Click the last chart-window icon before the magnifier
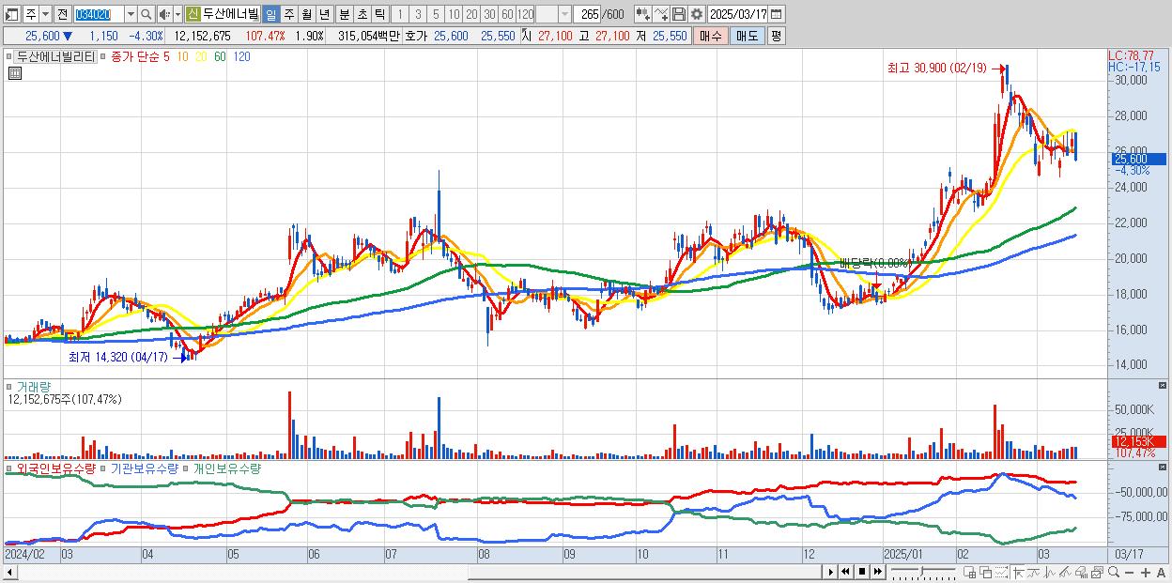Viewport: 1172px width, 583px height. [1097, 572]
